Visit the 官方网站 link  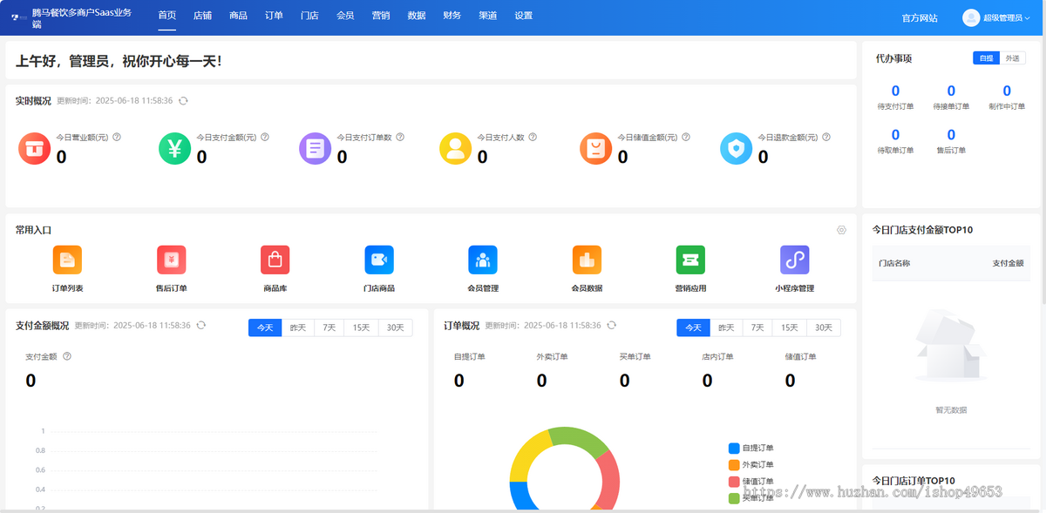(920, 17)
